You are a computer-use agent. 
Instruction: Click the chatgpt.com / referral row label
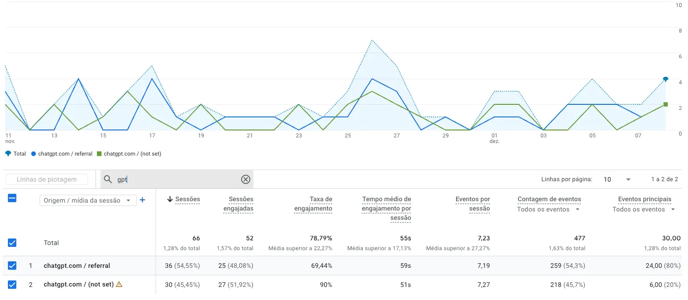tap(77, 266)
